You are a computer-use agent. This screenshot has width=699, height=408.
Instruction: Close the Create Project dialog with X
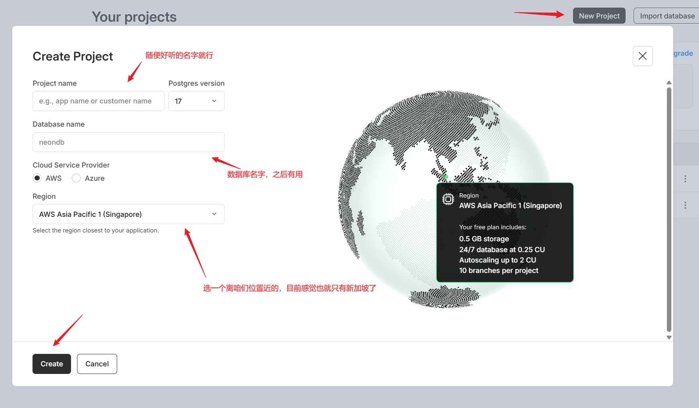(642, 56)
